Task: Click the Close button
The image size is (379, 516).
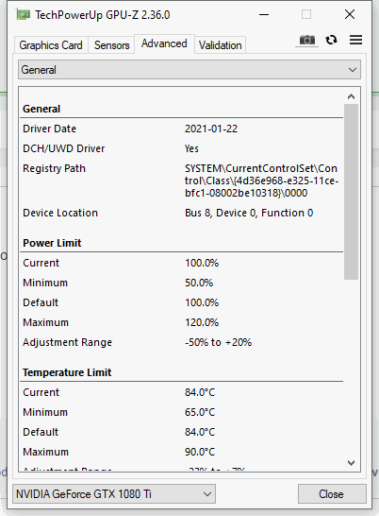Action: tap(332, 494)
